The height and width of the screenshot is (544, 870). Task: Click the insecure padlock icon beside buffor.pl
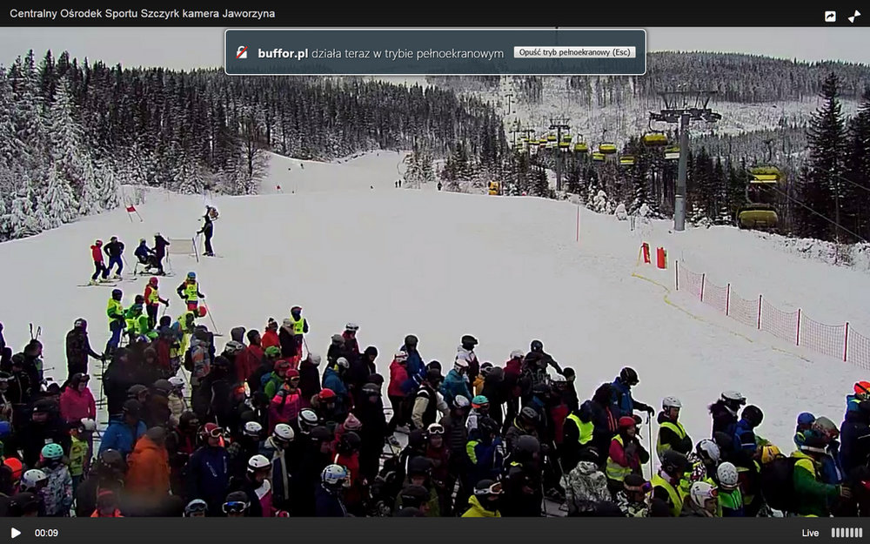(242, 53)
